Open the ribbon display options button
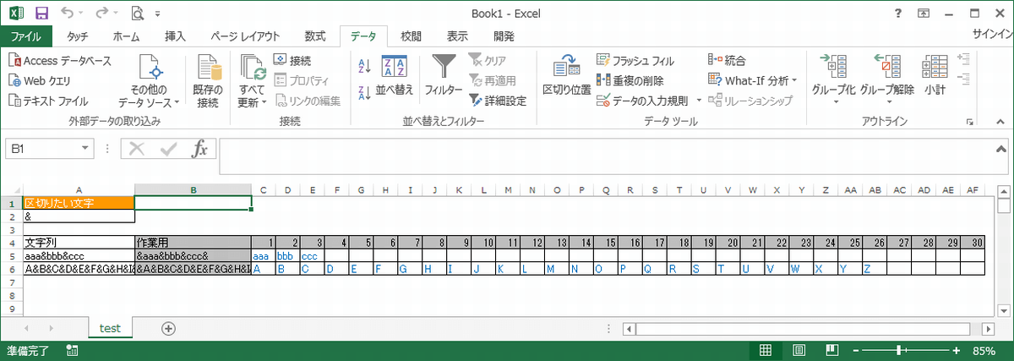The height and width of the screenshot is (361, 1014). click(x=923, y=13)
